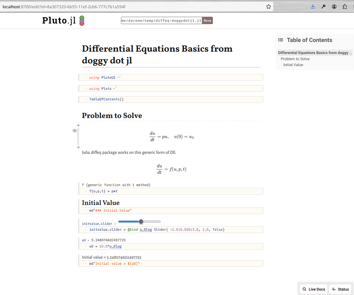The height and width of the screenshot is (295, 354).
Task: Open the Live Docs magnifier icon
Action: [x=304, y=289]
